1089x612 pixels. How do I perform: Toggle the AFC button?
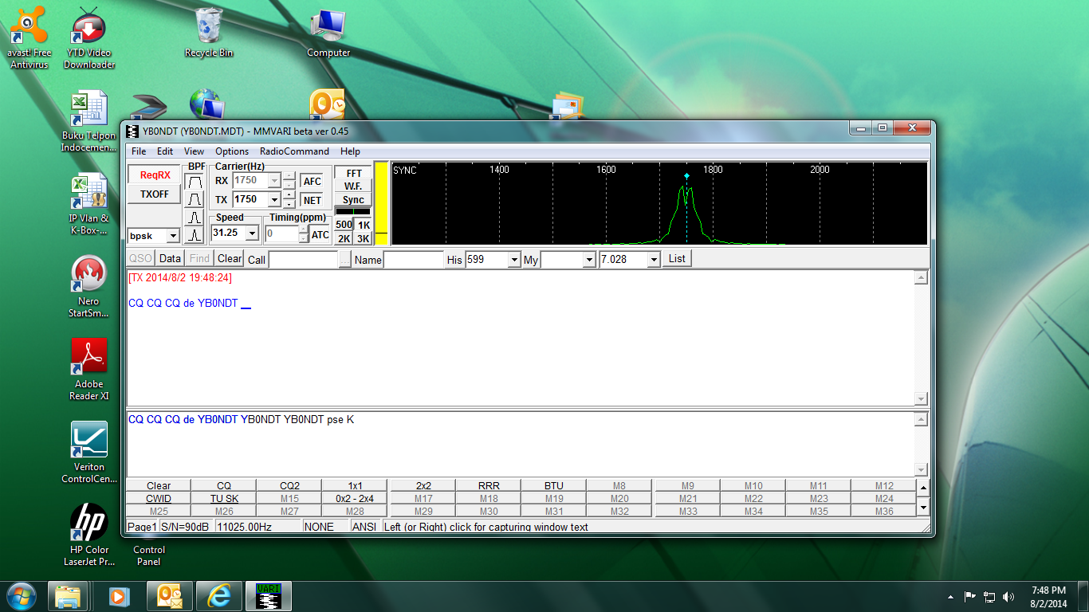313,182
